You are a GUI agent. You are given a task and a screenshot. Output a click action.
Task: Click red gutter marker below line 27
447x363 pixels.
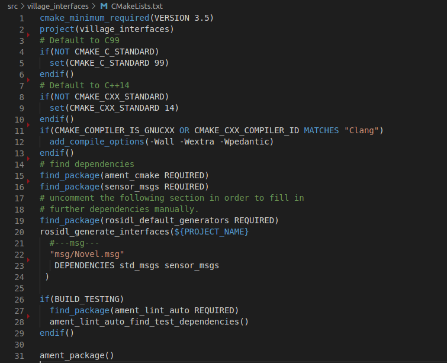click(x=28, y=316)
